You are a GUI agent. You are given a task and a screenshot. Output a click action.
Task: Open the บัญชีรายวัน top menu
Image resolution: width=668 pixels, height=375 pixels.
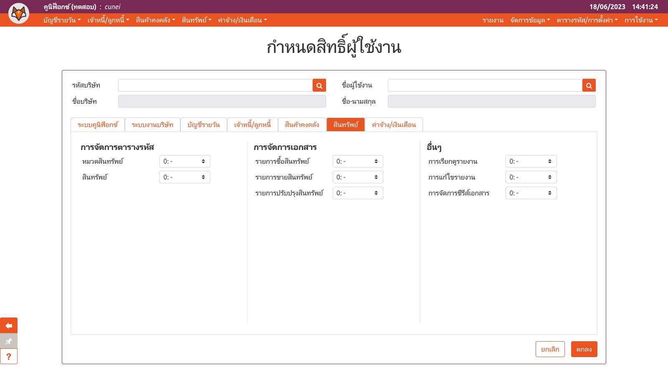tap(62, 20)
